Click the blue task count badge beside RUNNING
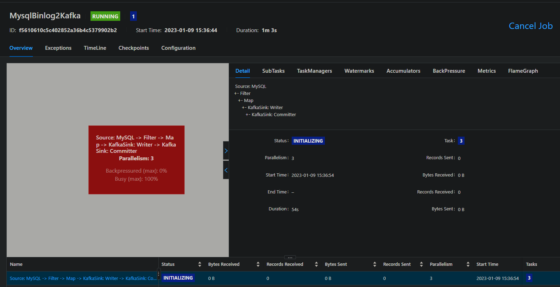The width and height of the screenshot is (560, 287). point(133,16)
